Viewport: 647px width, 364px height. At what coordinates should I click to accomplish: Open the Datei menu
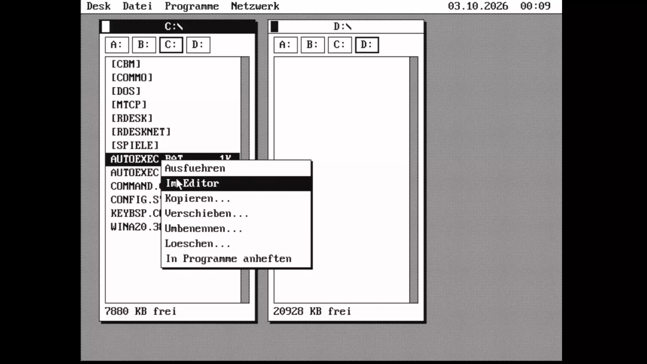click(x=137, y=6)
